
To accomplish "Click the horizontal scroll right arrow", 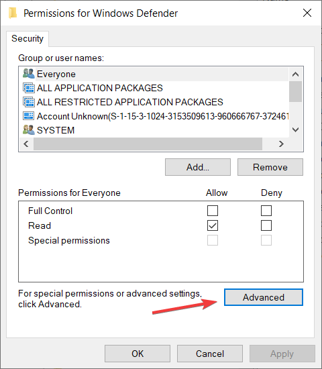I will [x=281, y=144].
